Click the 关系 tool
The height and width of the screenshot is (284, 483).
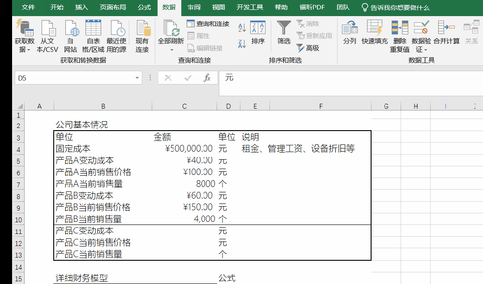tap(471, 33)
